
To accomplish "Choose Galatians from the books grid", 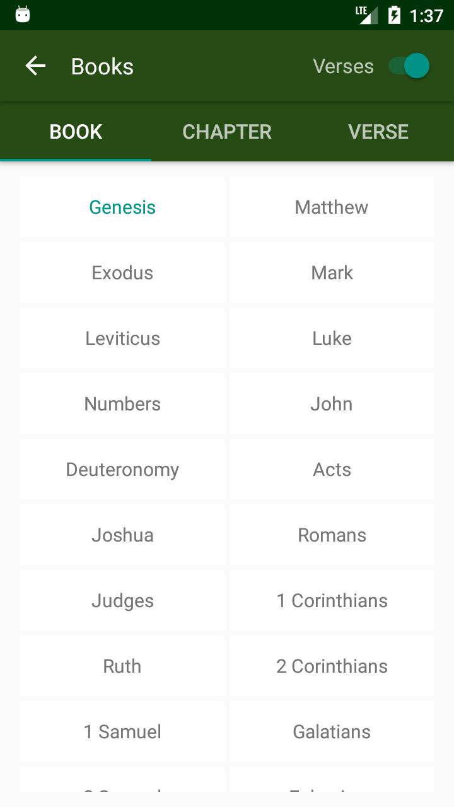I will (x=332, y=731).
